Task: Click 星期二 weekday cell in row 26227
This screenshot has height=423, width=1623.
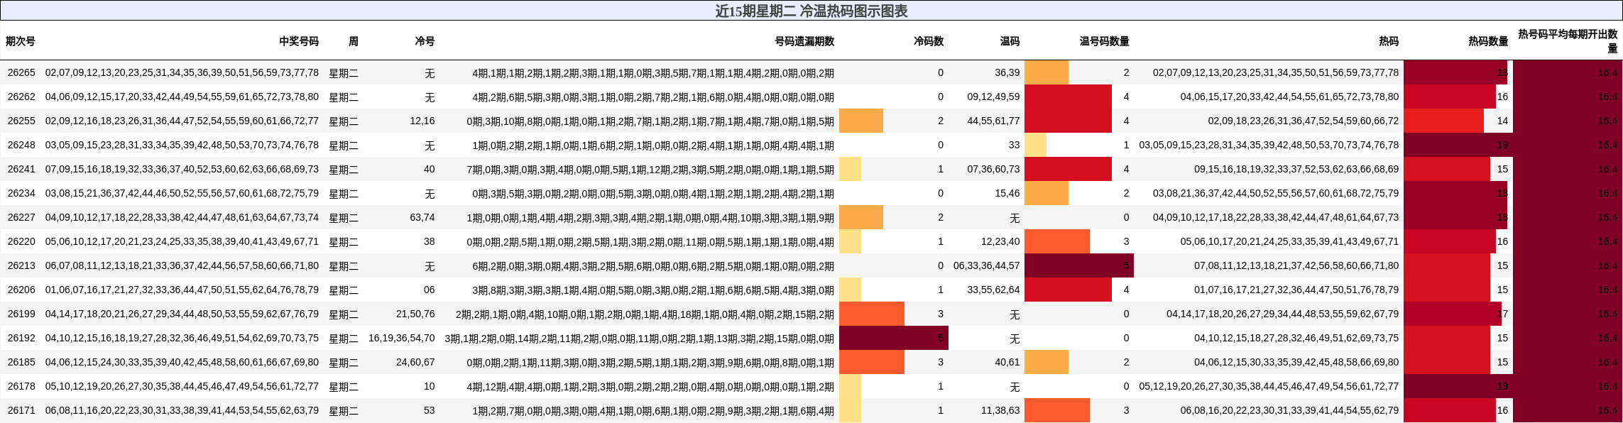Action: click(x=344, y=217)
